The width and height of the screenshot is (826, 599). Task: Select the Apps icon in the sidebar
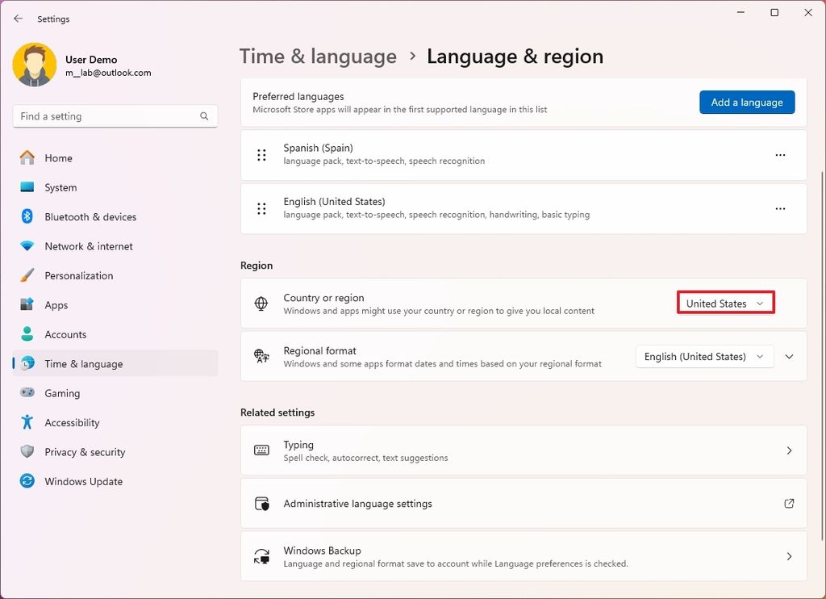pos(25,304)
